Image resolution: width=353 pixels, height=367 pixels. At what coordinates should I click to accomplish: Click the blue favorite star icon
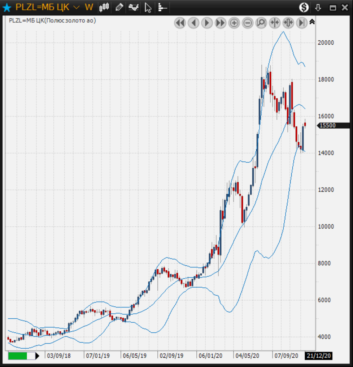(x=7, y=7)
